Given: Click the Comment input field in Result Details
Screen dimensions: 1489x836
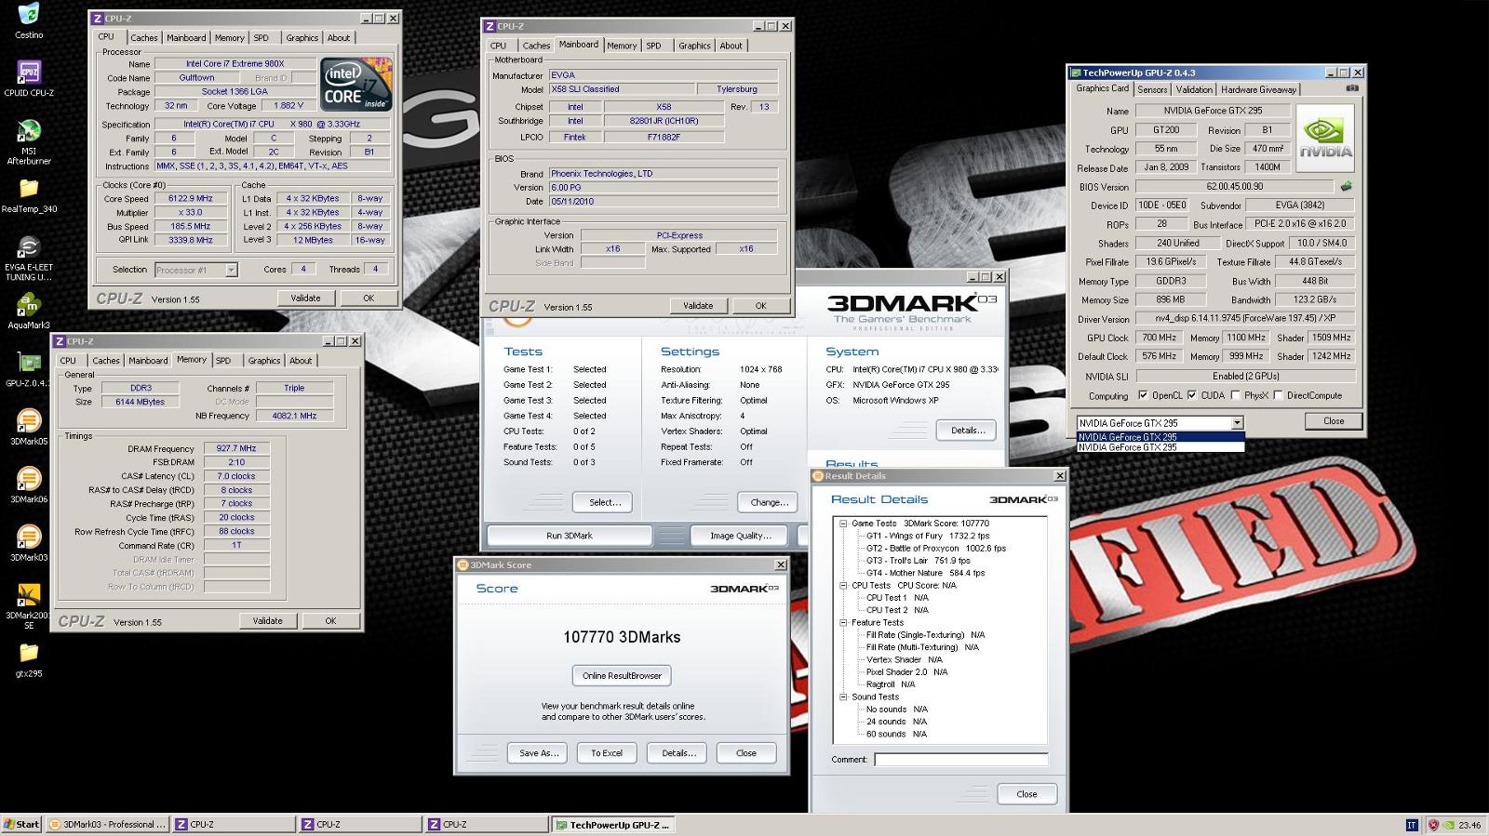Looking at the screenshot, I should [x=960, y=760].
